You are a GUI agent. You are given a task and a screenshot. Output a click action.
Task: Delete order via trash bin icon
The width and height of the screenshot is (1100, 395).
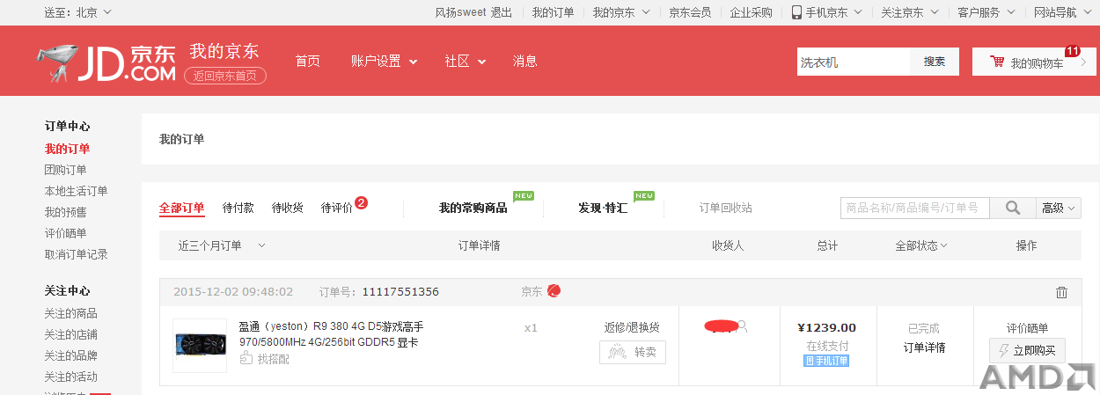pos(1061,292)
